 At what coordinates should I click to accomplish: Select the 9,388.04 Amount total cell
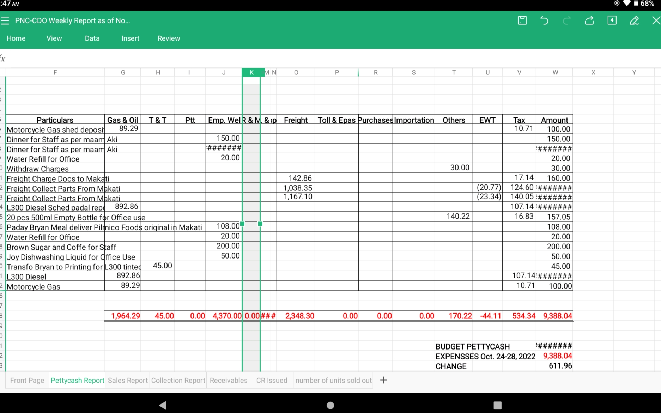pyautogui.click(x=554, y=316)
